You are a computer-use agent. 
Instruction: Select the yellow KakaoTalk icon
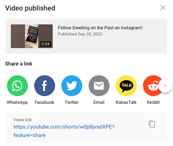pos(126,86)
